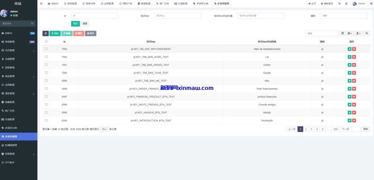Switch to the 理财产品 tab
Image resolution: width=374 pixels, height=180 pixels.
coord(126,4)
